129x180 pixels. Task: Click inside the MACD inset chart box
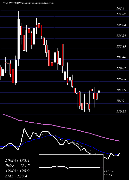point(71,167)
